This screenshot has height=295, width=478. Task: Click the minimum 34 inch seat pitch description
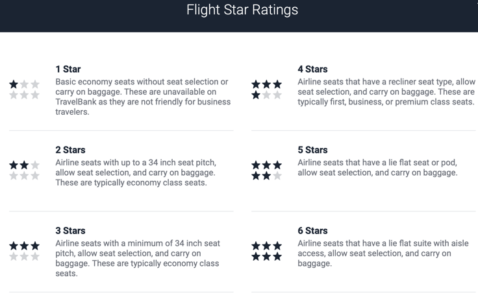point(138,258)
